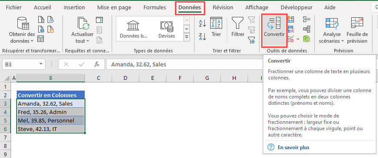Screen dimensions: 378x158
Task: Open the Développeur tab
Action: point(296,8)
